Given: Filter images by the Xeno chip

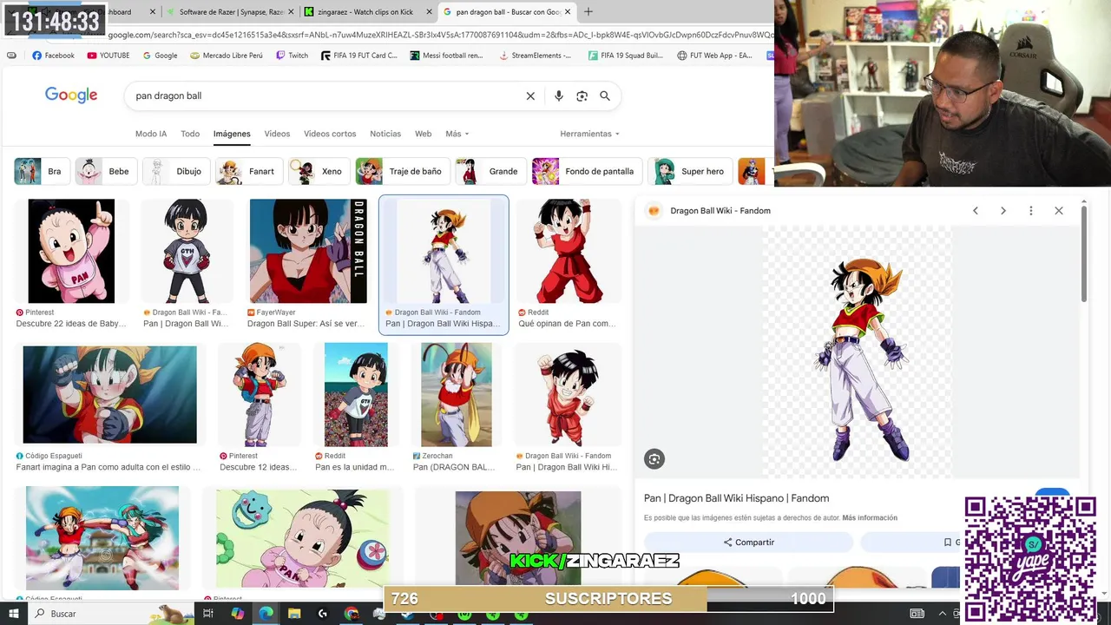Looking at the screenshot, I should click(x=319, y=172).
